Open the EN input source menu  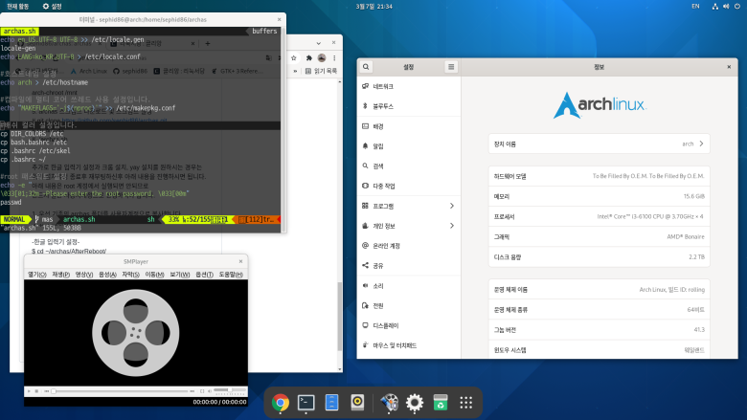point(695,6)
